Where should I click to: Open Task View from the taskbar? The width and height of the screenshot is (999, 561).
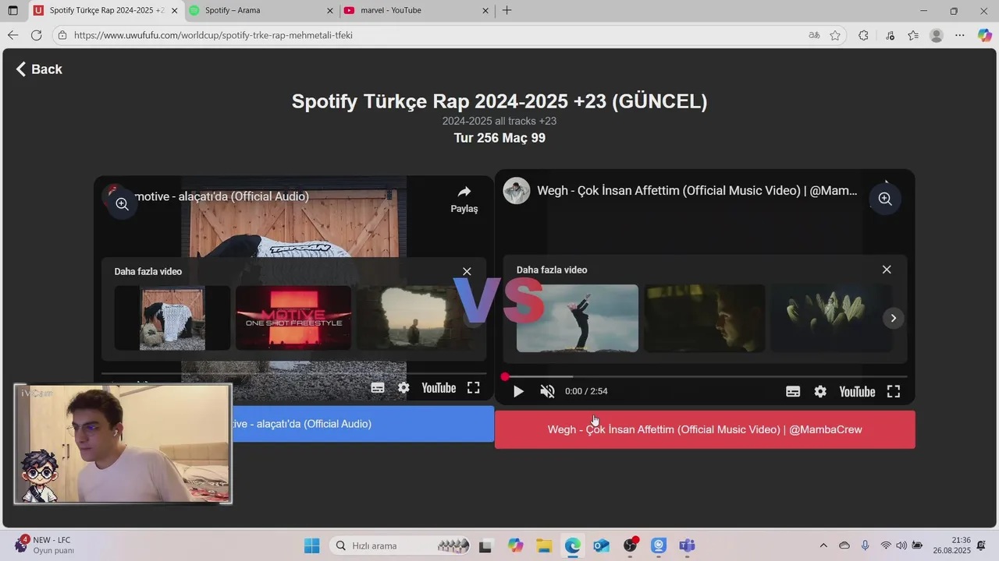pos(485,545)
